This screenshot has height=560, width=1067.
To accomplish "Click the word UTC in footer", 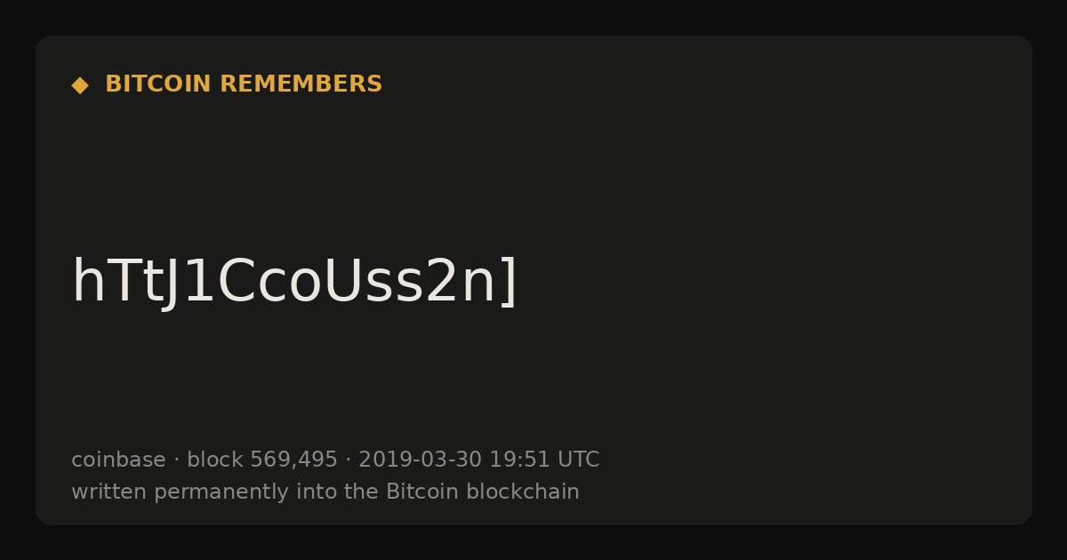I will (579, 460).
